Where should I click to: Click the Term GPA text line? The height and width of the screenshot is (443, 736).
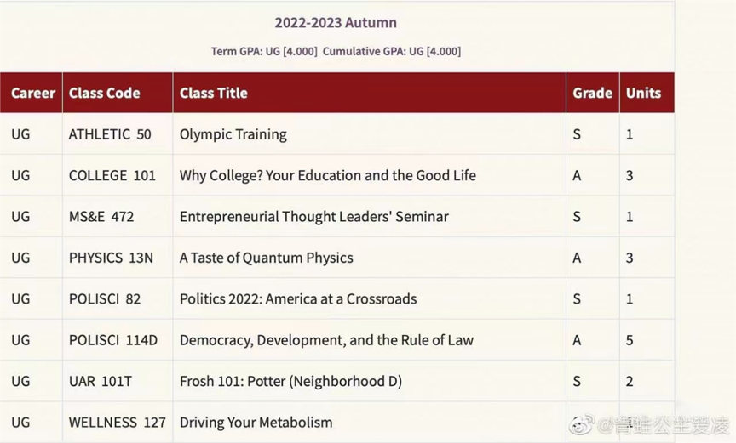point(336,51)
